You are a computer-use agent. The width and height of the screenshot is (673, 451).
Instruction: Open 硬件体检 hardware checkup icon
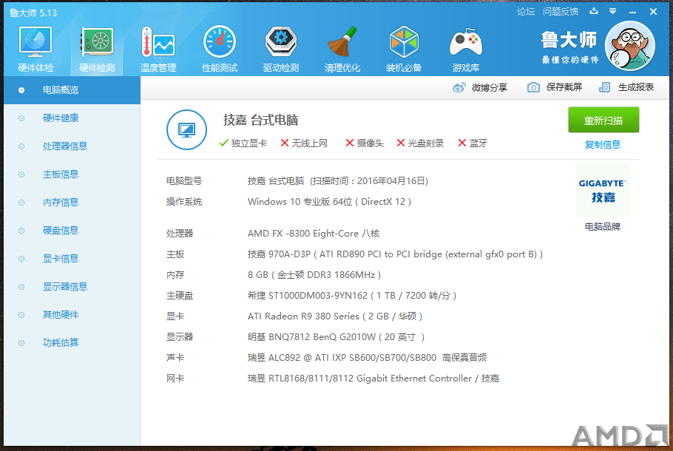[x=35, y=49]
